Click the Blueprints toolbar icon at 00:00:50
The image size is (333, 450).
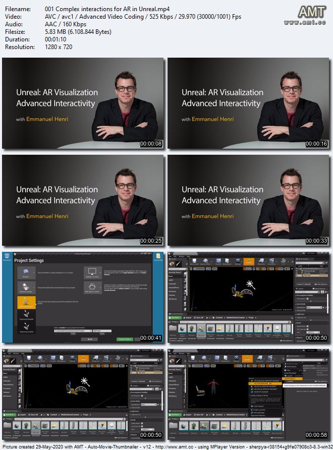(x=261, y=261)
